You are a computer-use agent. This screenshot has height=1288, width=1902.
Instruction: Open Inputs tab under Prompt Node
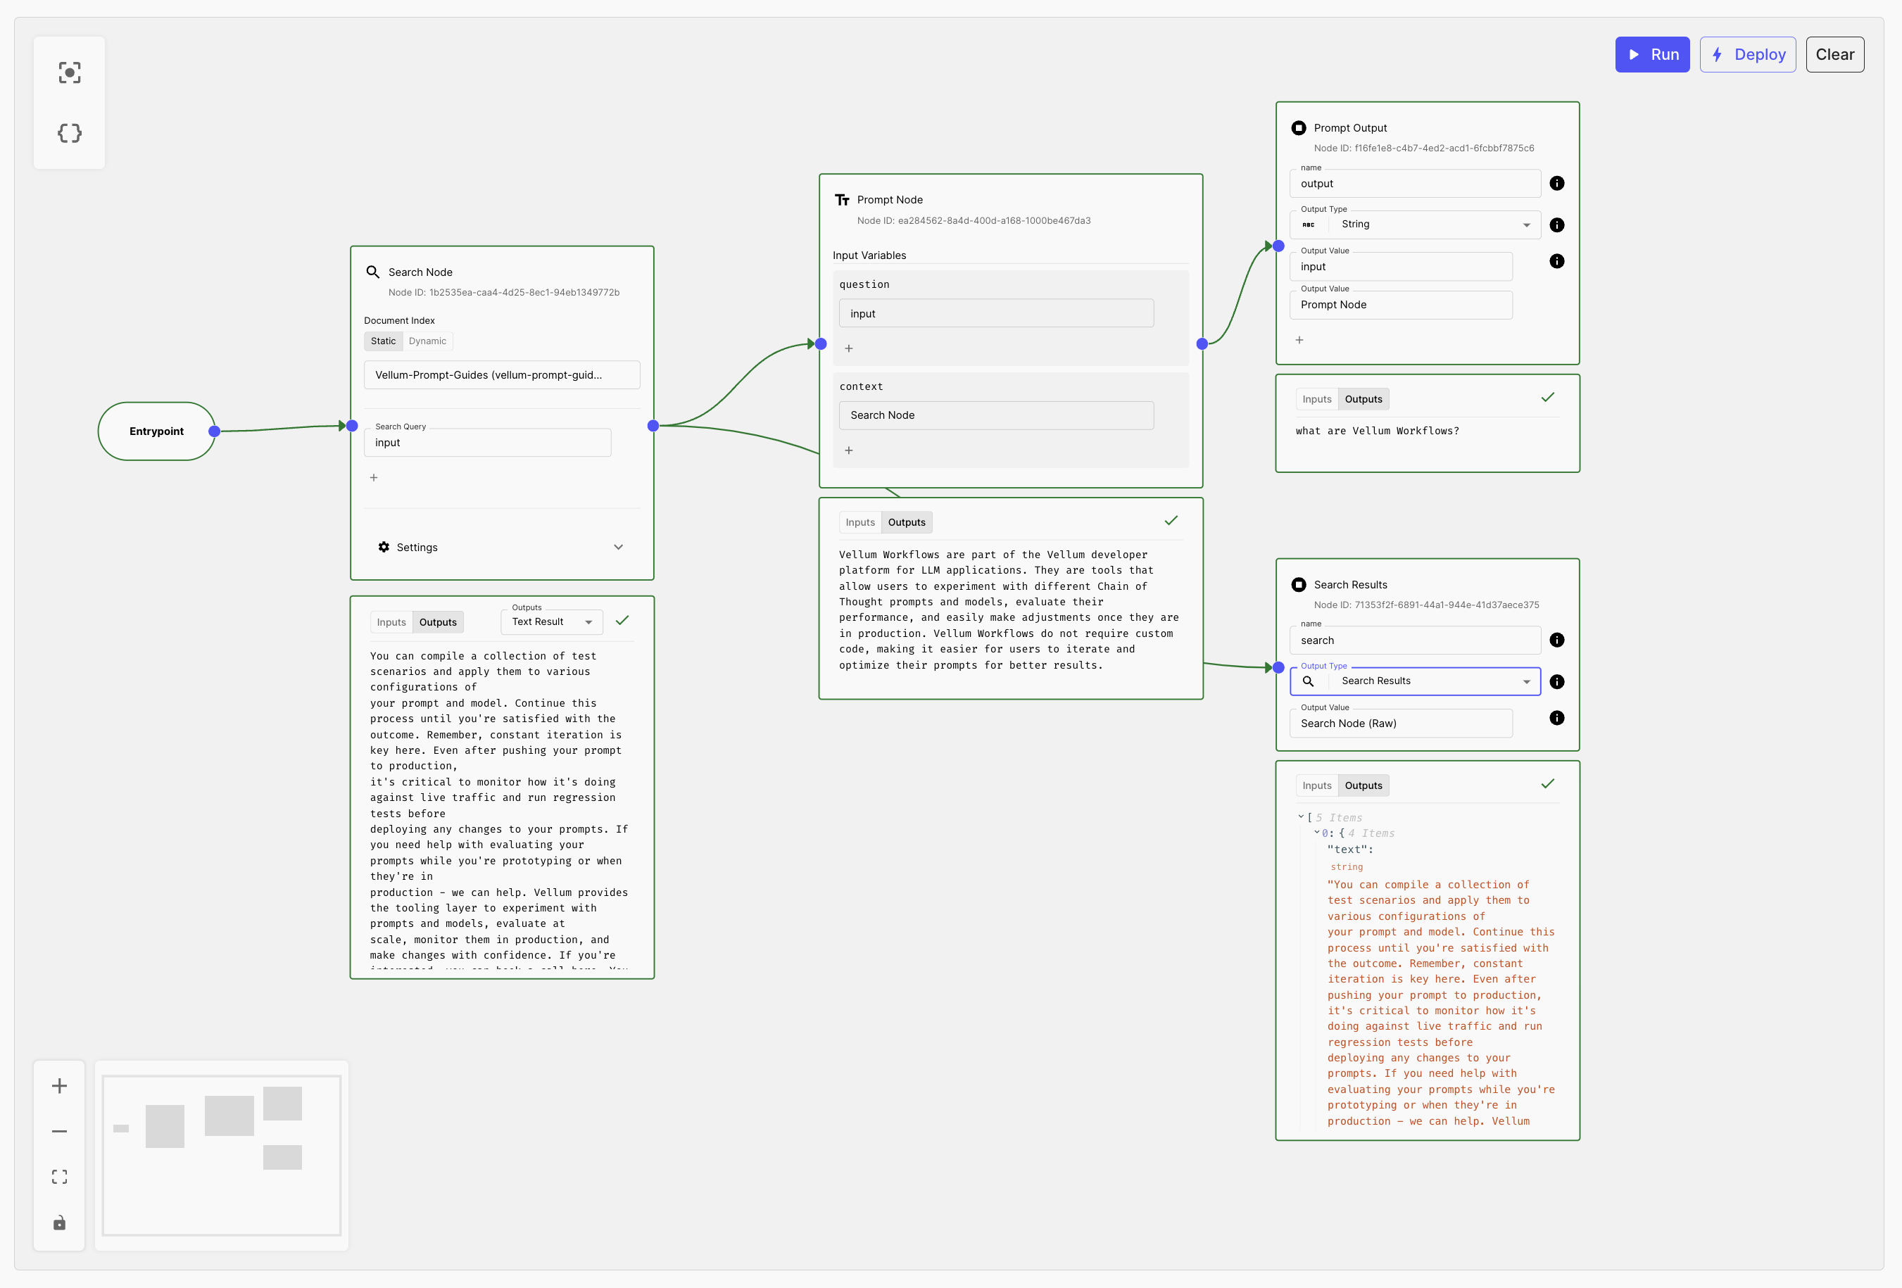[860, 522]
